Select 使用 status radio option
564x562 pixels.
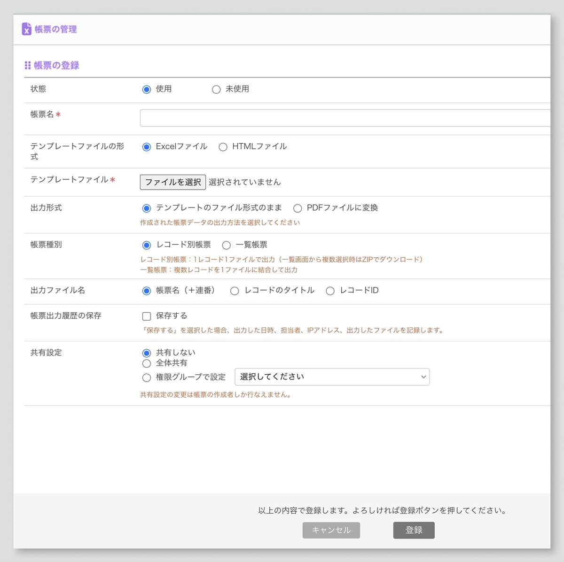coord(146,89)
